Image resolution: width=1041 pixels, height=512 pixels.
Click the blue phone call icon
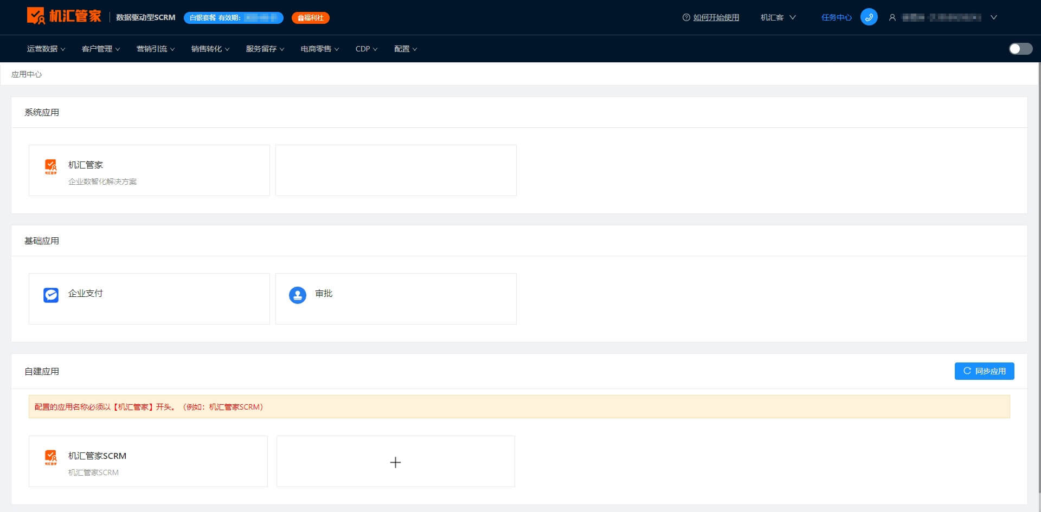tap(869, 17)
